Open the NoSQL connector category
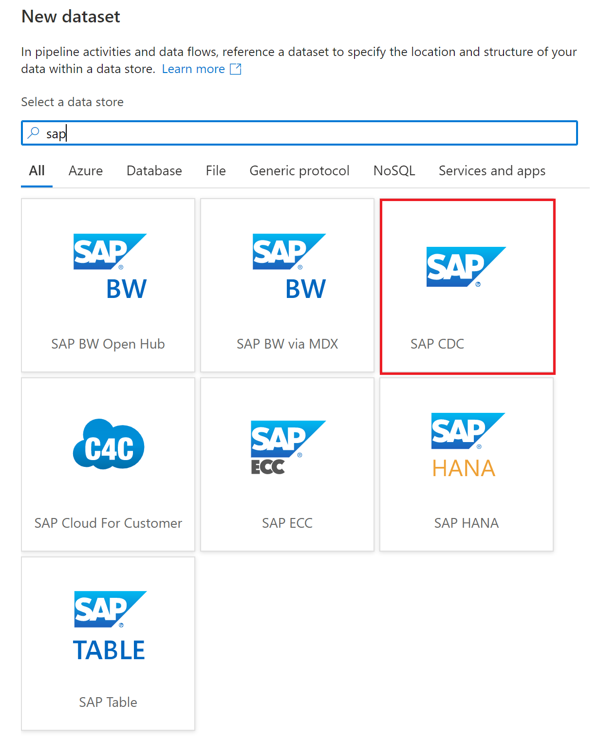Image resolution: width=598 pixels, height=740 pixels. pos(393,171)
